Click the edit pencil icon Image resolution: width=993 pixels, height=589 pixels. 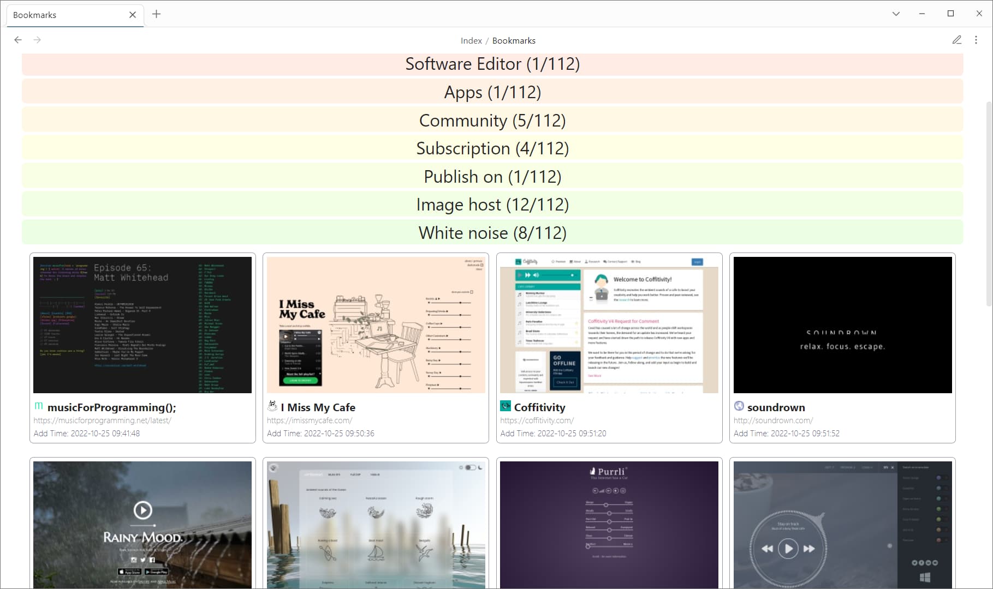(956, 40)
